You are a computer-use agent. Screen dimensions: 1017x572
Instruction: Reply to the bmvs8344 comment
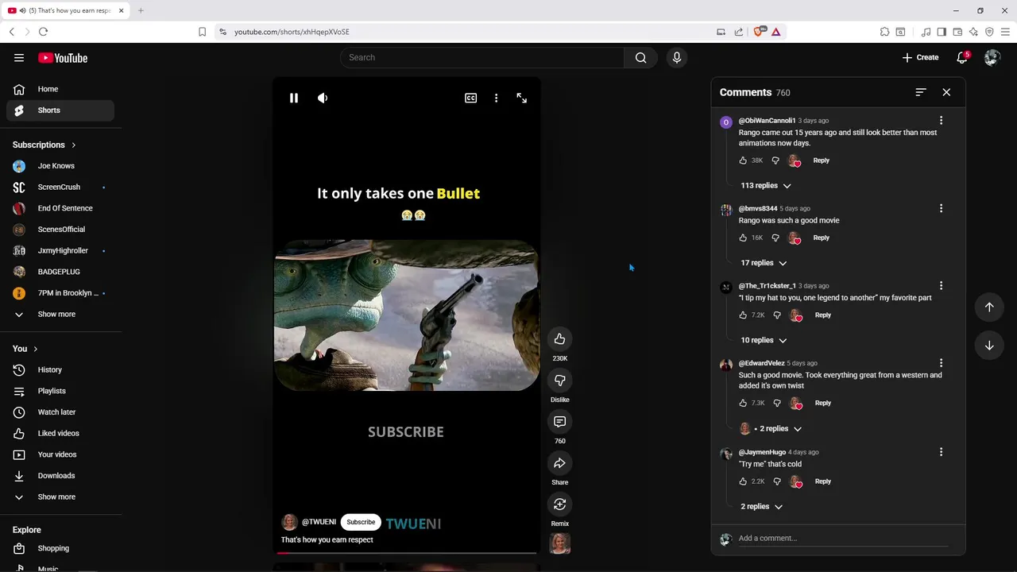click(821, 238)
